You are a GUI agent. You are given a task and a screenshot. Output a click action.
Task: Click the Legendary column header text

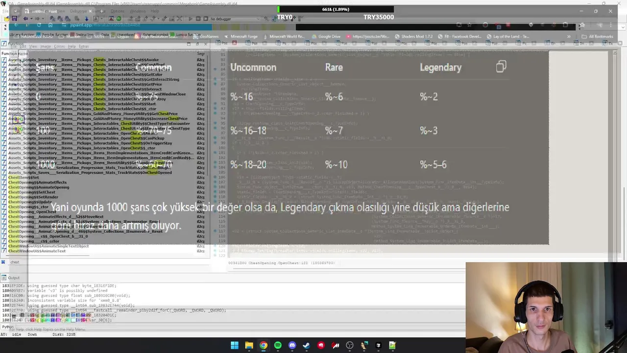pyautogui.click(x=440, y=67)
